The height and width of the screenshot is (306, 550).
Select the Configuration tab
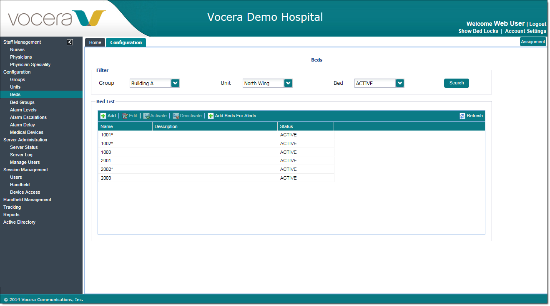pyautogui.click(x=126, y=42)
